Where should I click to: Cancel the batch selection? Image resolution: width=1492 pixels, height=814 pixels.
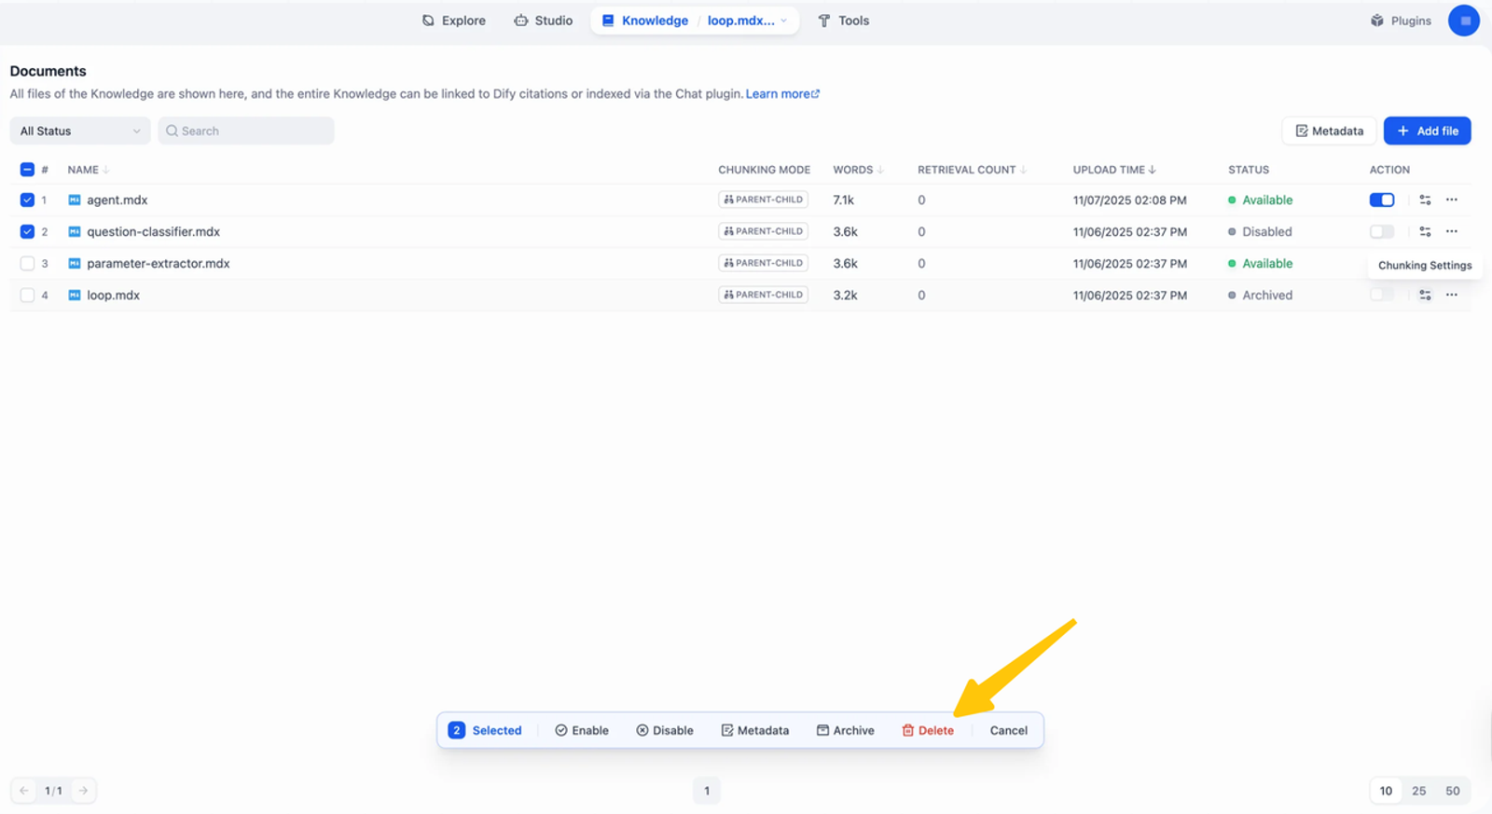click(x=1009, y=730)
